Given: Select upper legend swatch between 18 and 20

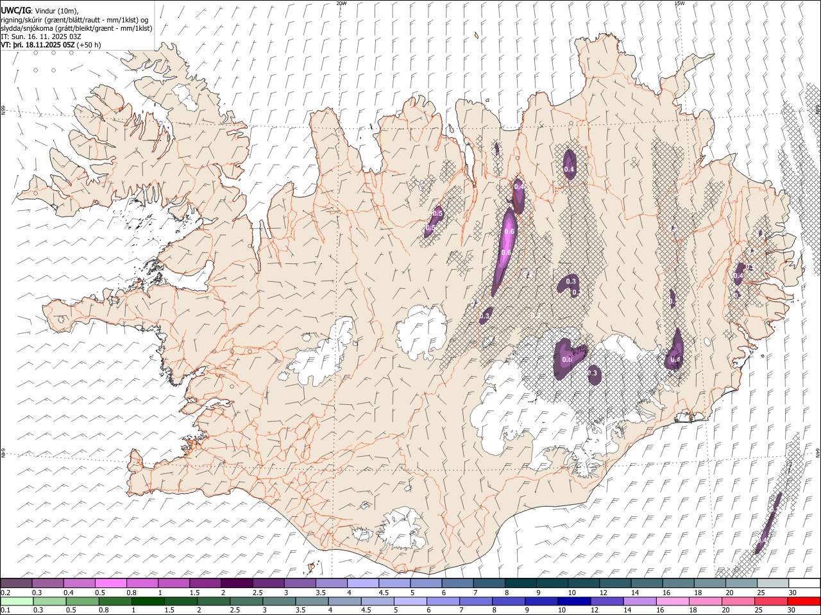Looking at the screenshot, I should (x=709, y=583).
